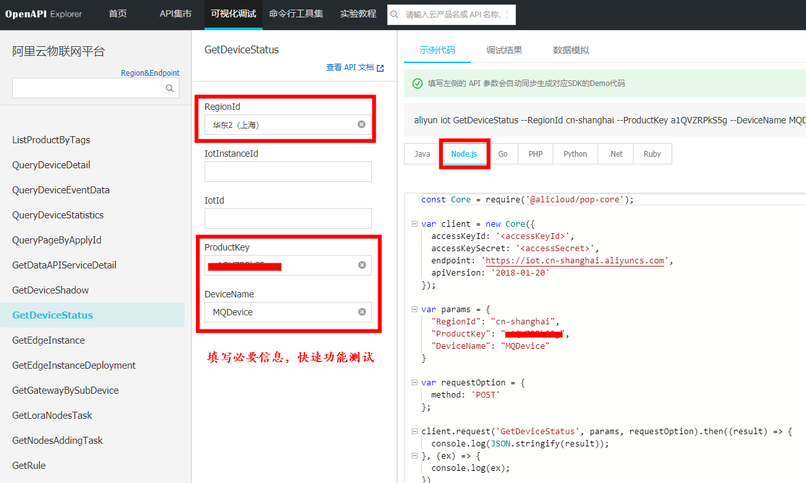Image resolution: width=806 pixels, height=483 pixels.
Task: Open the 首页 nav item
Action: tap(118, 13)
